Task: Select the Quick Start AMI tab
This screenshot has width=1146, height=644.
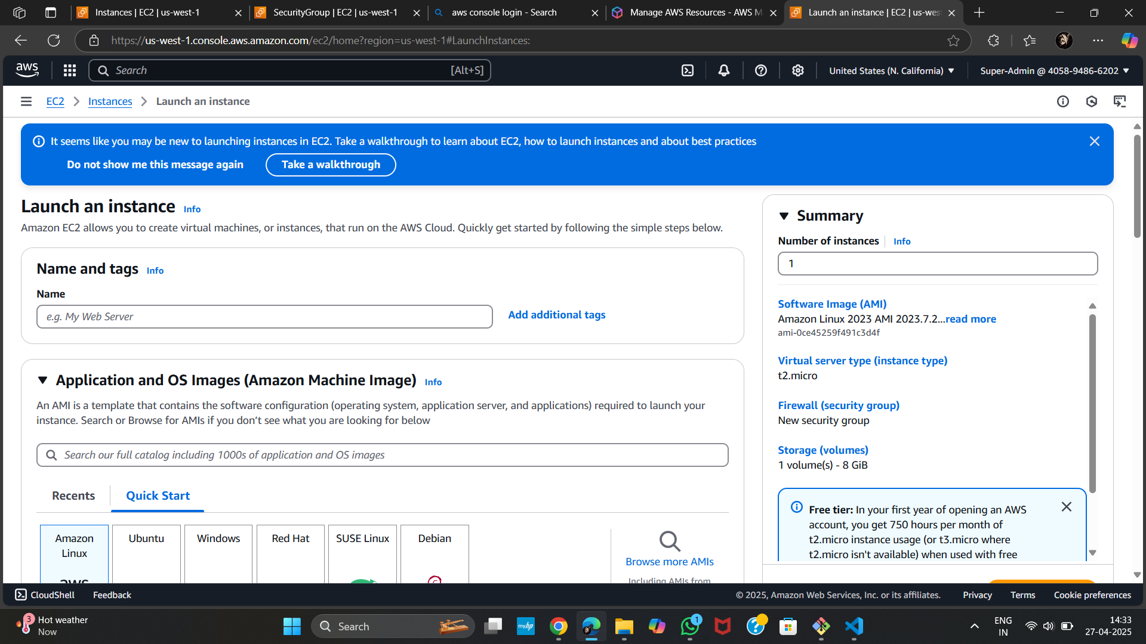Action: 158,496
